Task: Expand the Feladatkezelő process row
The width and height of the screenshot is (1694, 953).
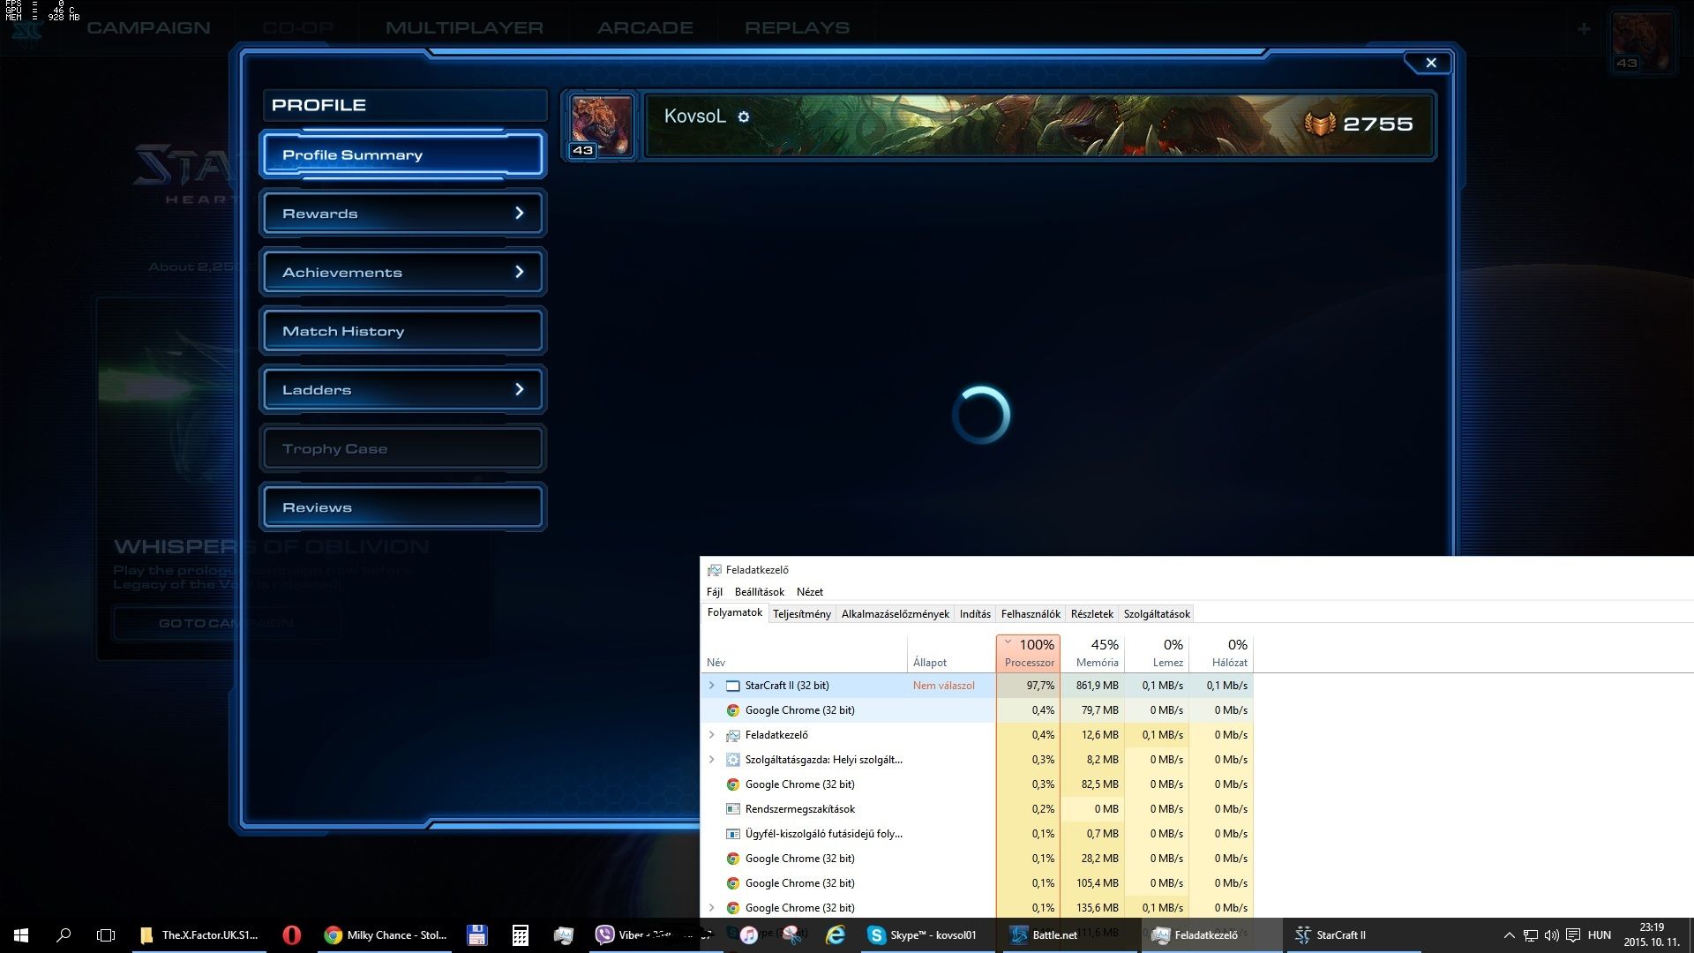Action: (x=712, y=735)
